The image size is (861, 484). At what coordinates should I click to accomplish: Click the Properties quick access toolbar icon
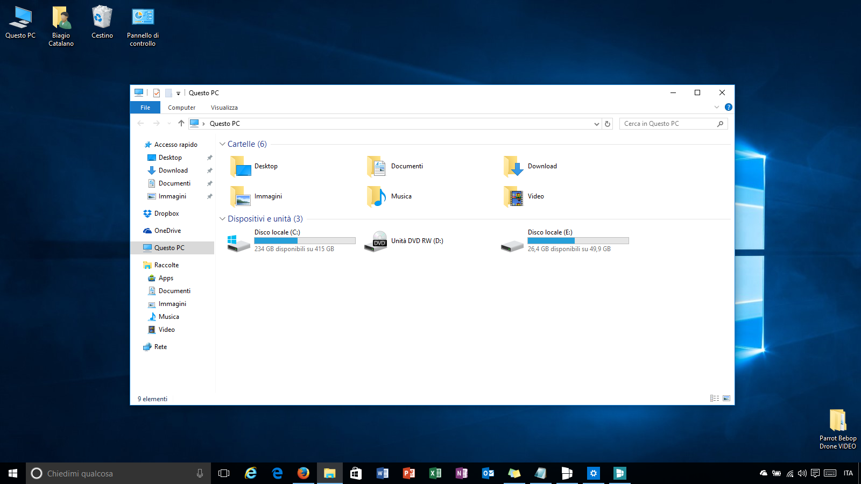click(x=157, y=93)
